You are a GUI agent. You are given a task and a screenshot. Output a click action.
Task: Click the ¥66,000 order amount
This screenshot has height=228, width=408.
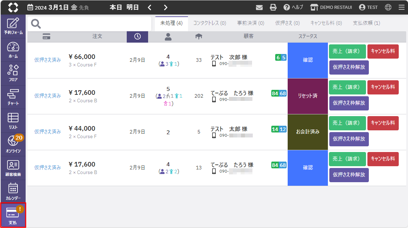(x=82, y=57)
